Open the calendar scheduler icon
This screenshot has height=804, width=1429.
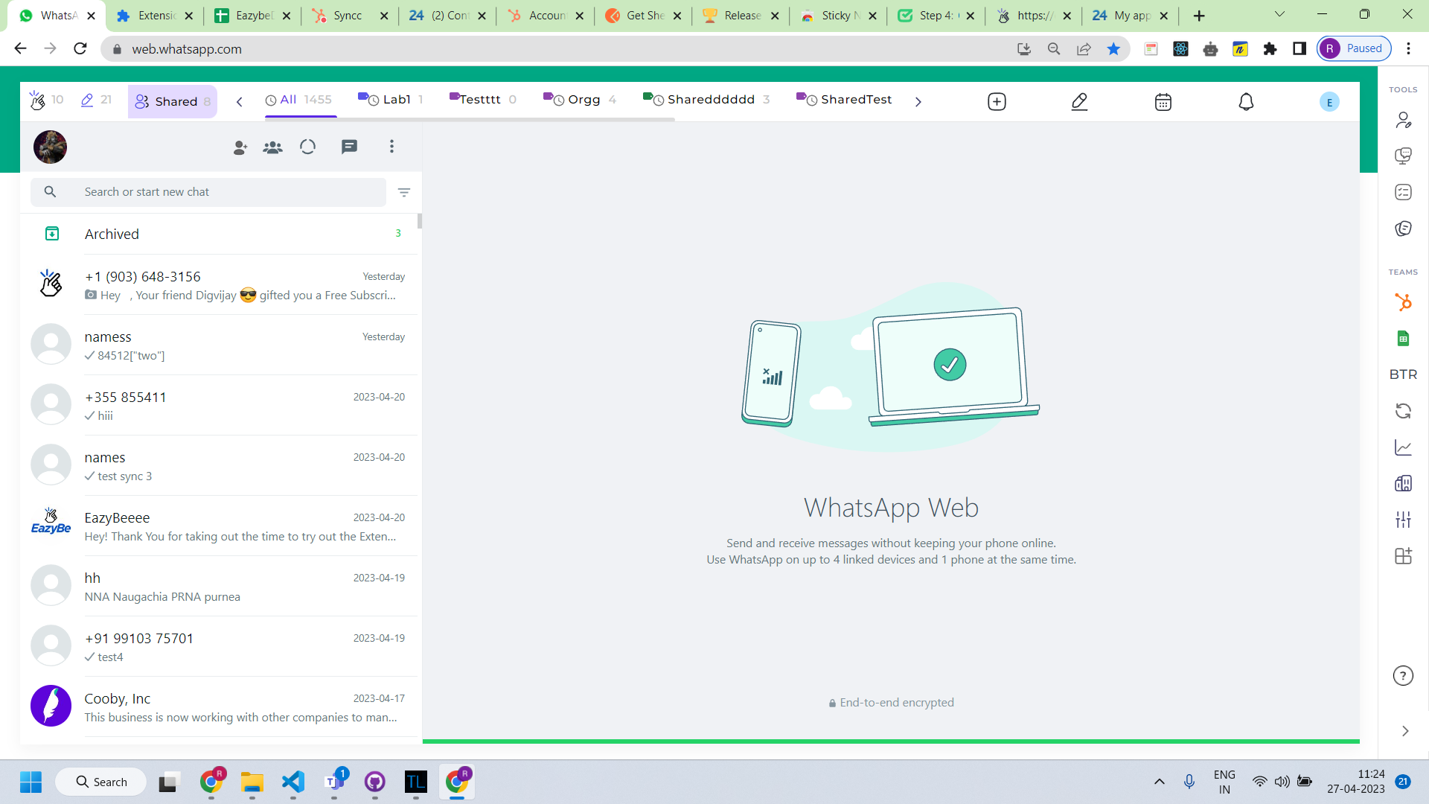[1163, 102]
